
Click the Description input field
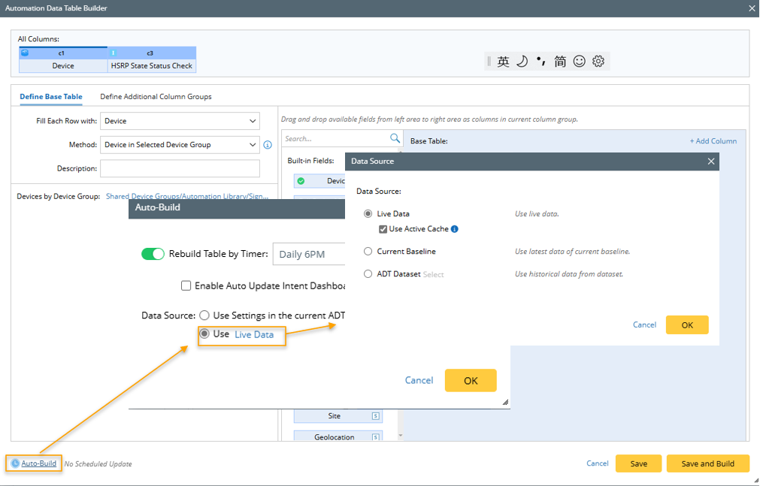pos(180,168)
